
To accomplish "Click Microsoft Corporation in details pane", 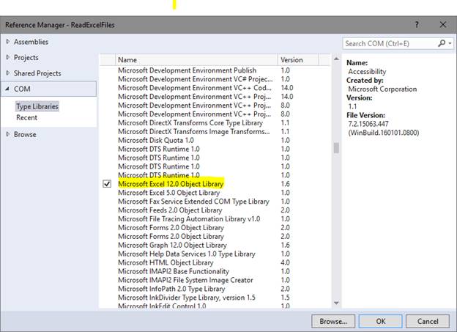I will point(382,89).
